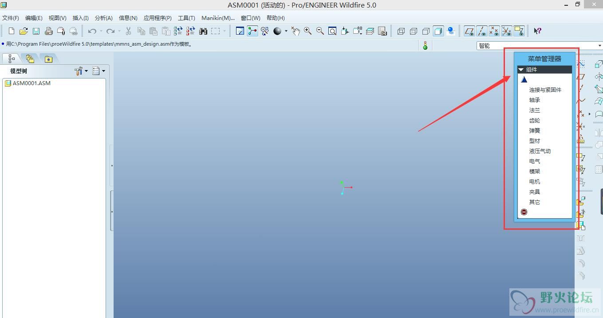603x318 pixels.
Task: Switch display to Wireframe cube icon
Action: [x=401, y=31]
